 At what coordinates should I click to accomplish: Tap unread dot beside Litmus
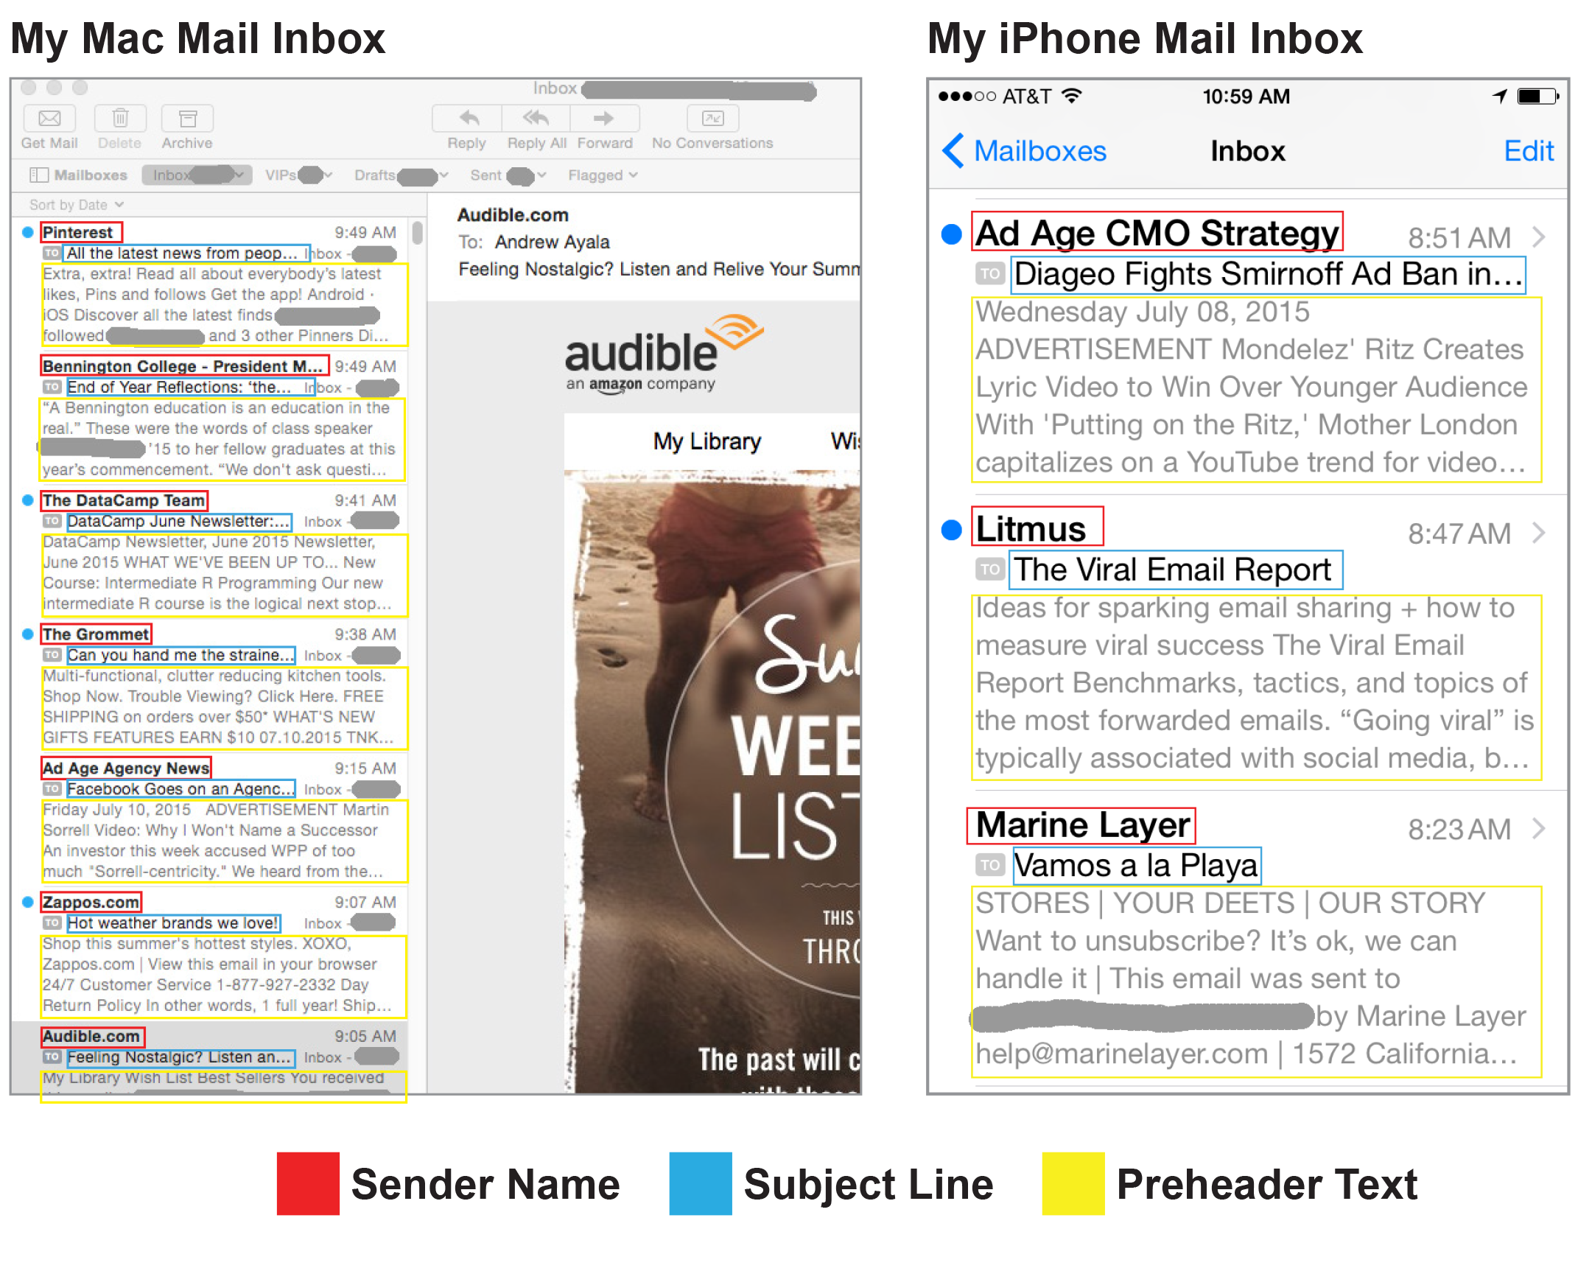coord(952,531)
